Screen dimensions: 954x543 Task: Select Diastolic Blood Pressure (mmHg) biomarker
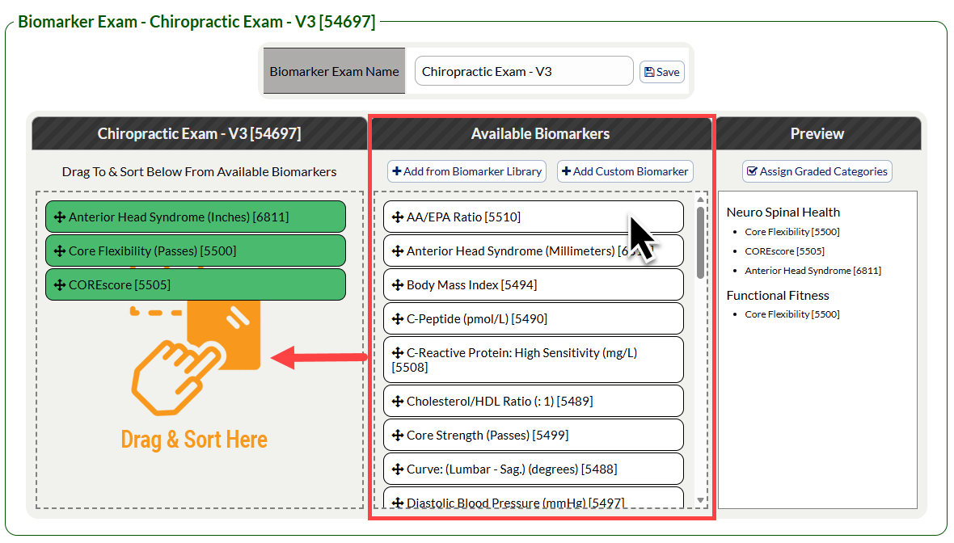click(534, 498)
